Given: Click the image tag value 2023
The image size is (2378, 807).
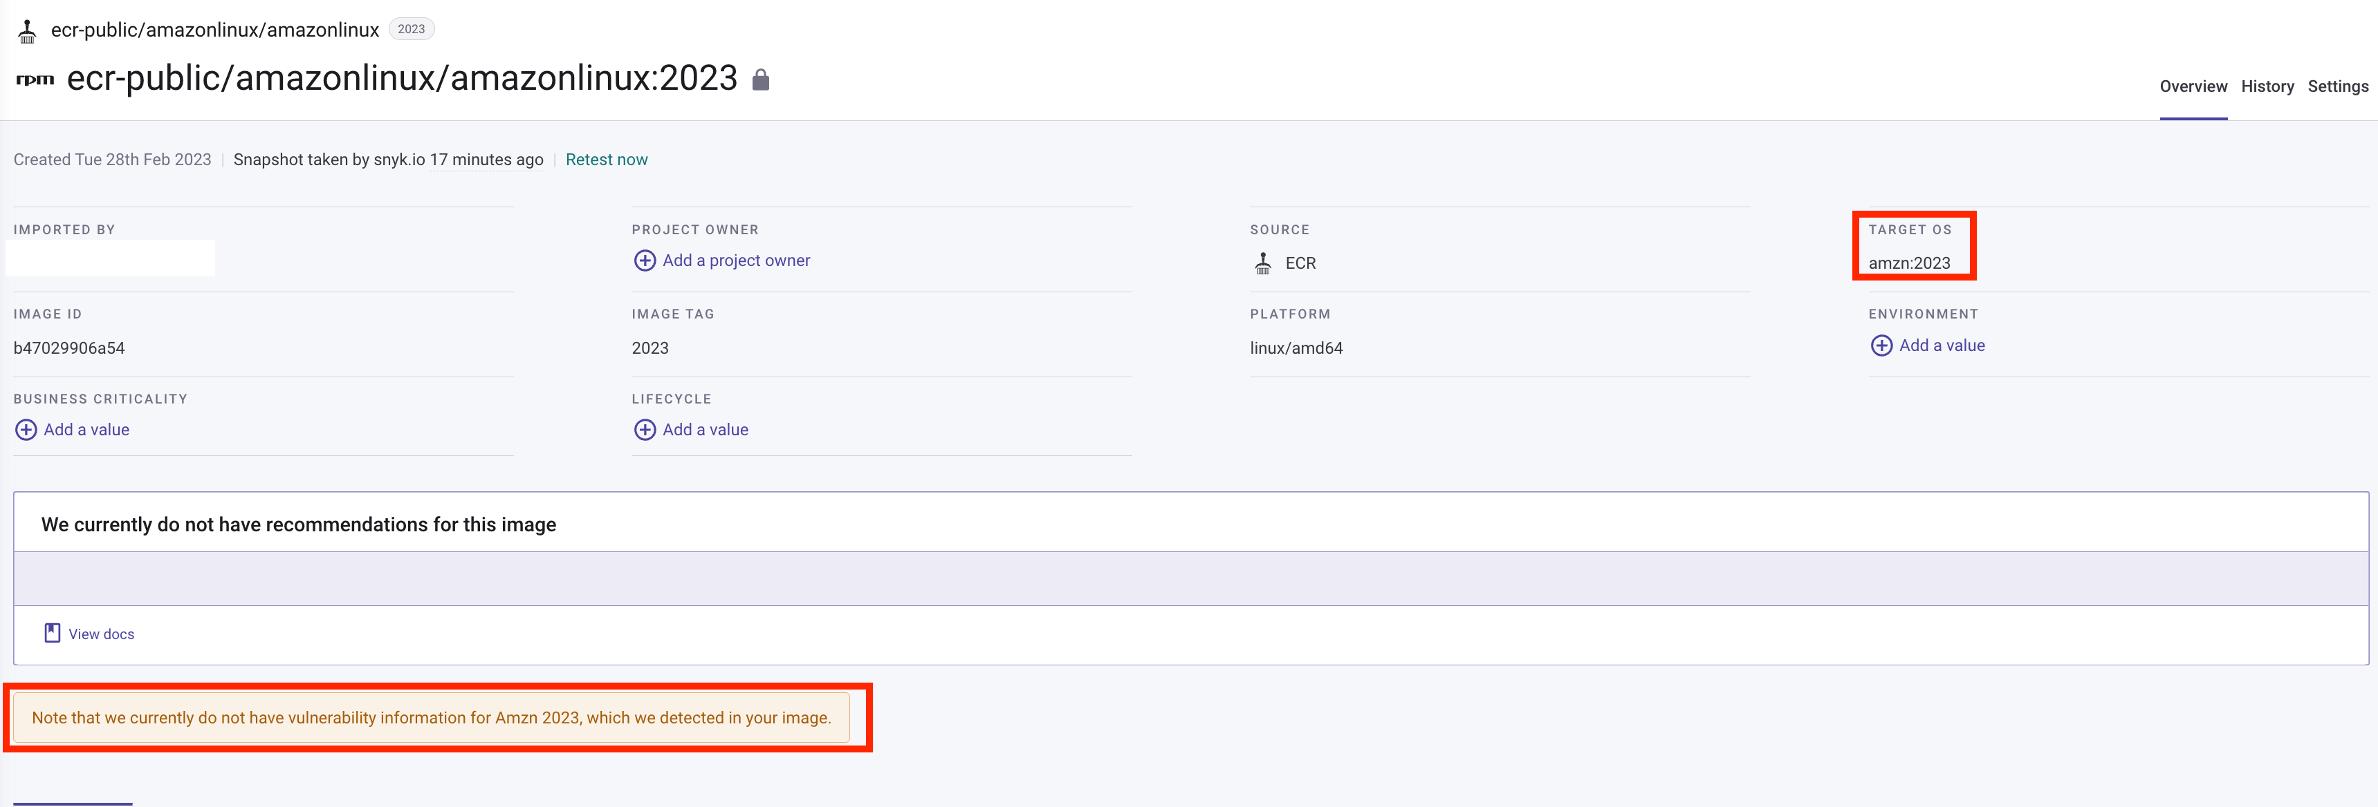Looking at the screenshot, I should click(x=650, y=349).
